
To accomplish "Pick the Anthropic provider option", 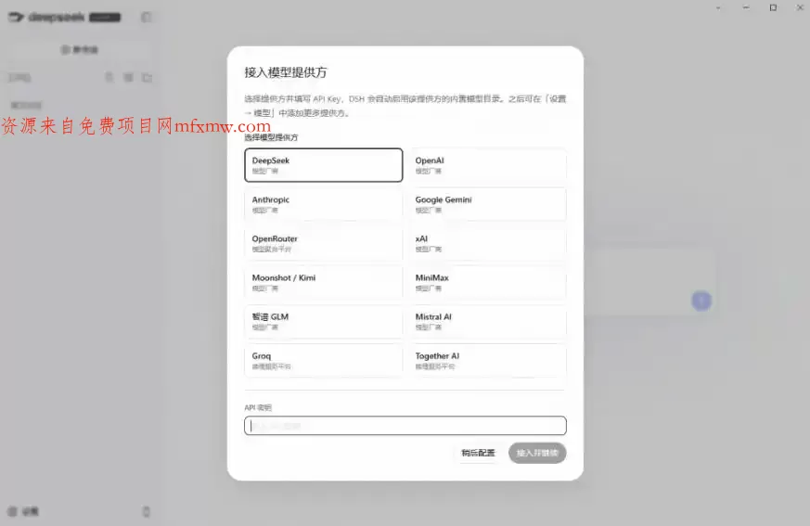I will (324, 205).
